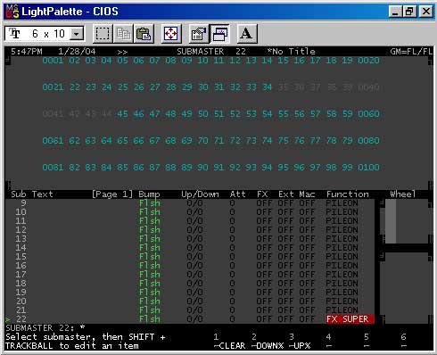The image size is (437, 355).
Task: Click the Copy toolbar icon
Action: [x=123, y=34]
